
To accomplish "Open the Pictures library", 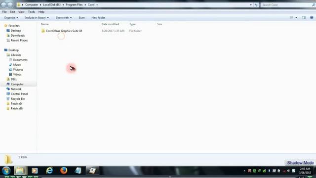I will point(18,69).
